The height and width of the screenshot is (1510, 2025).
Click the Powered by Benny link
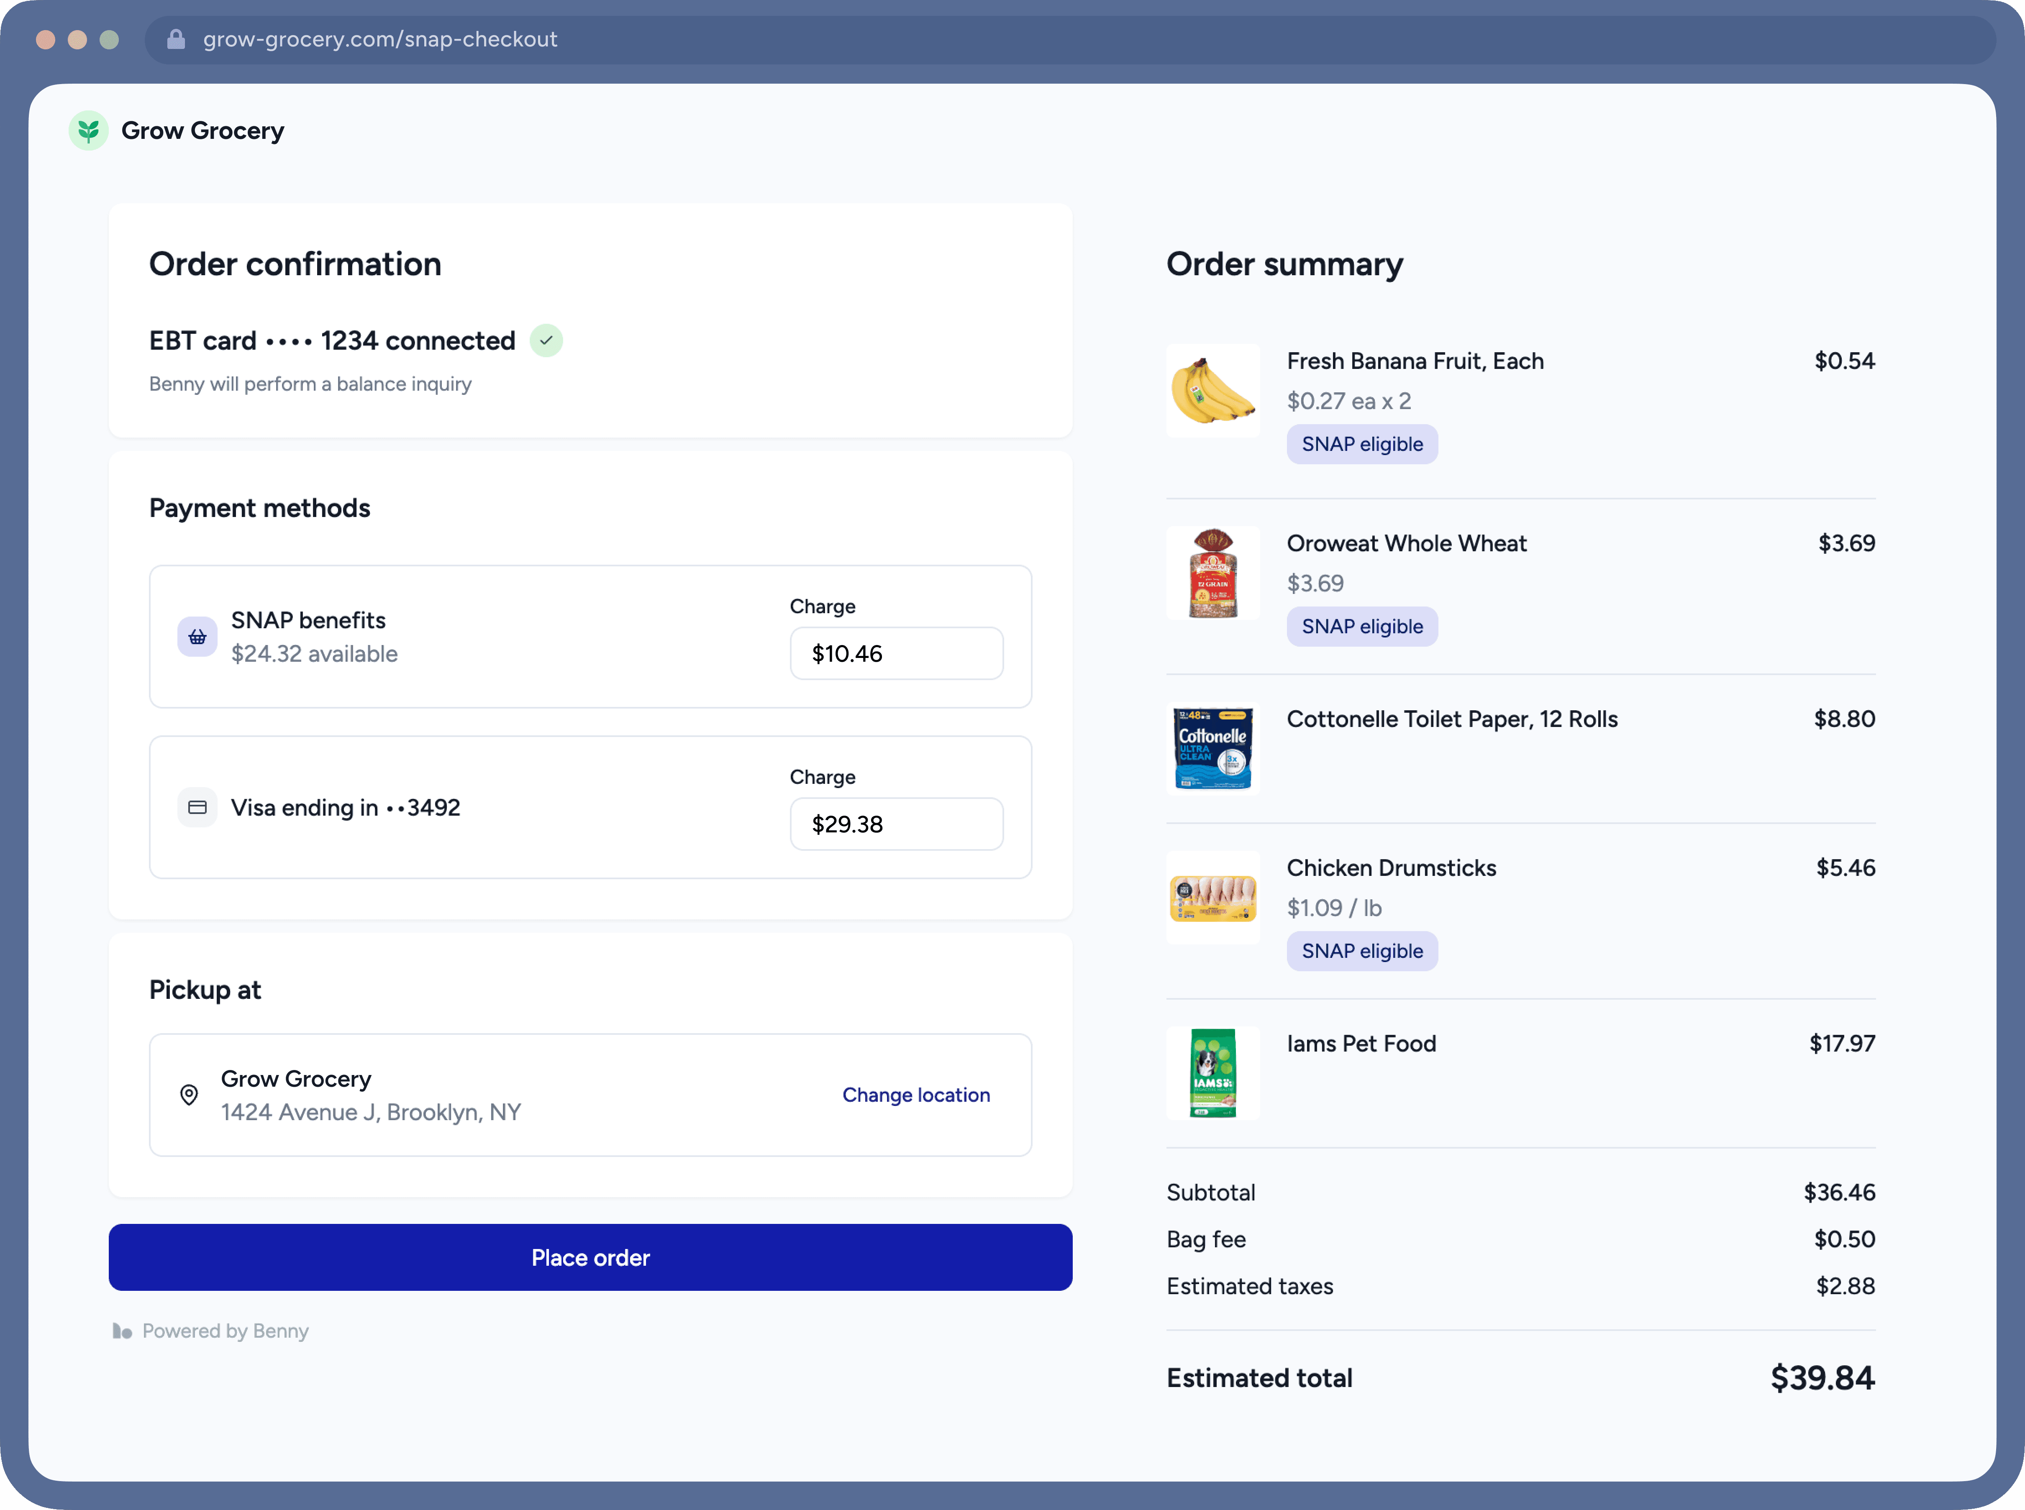[225, 1331]
